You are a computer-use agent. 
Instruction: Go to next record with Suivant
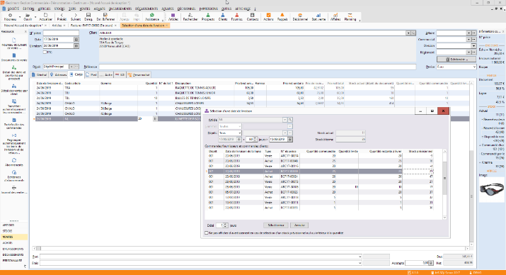point(76,17)
